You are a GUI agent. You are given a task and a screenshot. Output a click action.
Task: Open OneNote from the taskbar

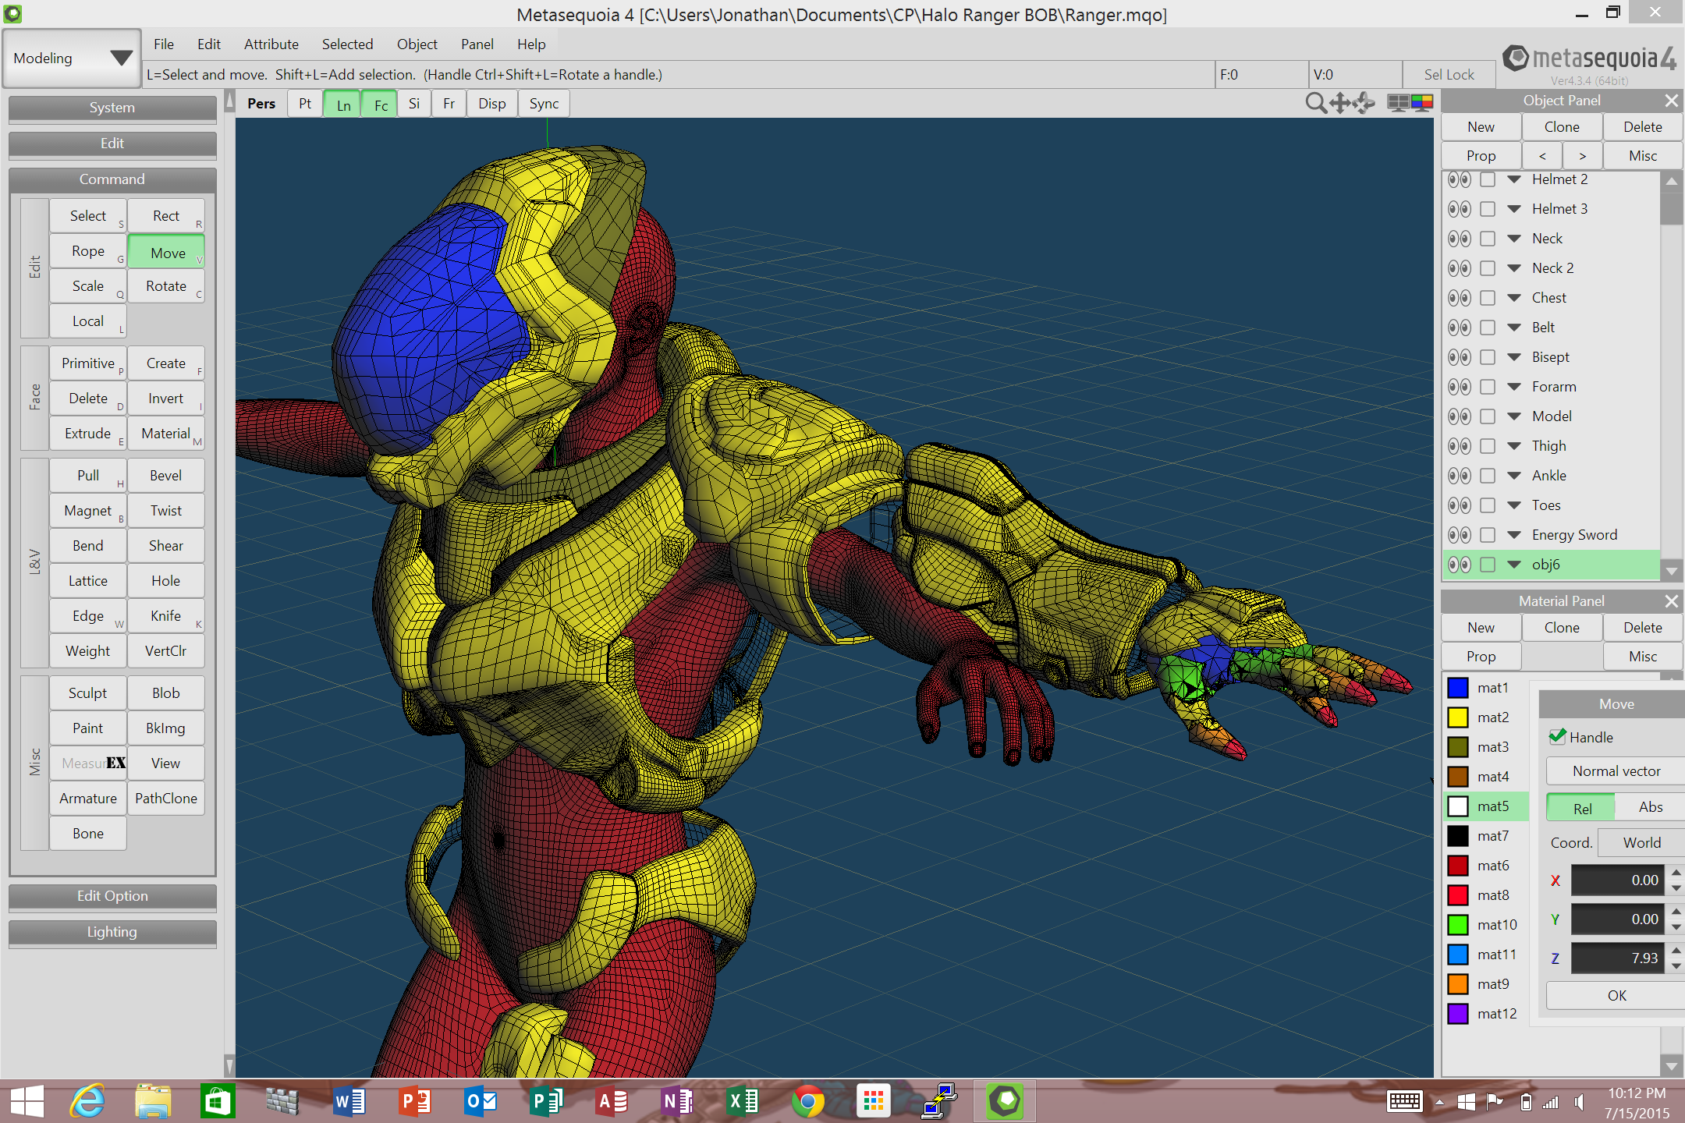point(676,1101)
